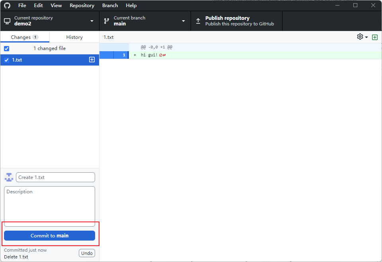This screenshot has height=262, width=382.
Task: Click the monitor icon beside Current repository
Action: (7, 21)
